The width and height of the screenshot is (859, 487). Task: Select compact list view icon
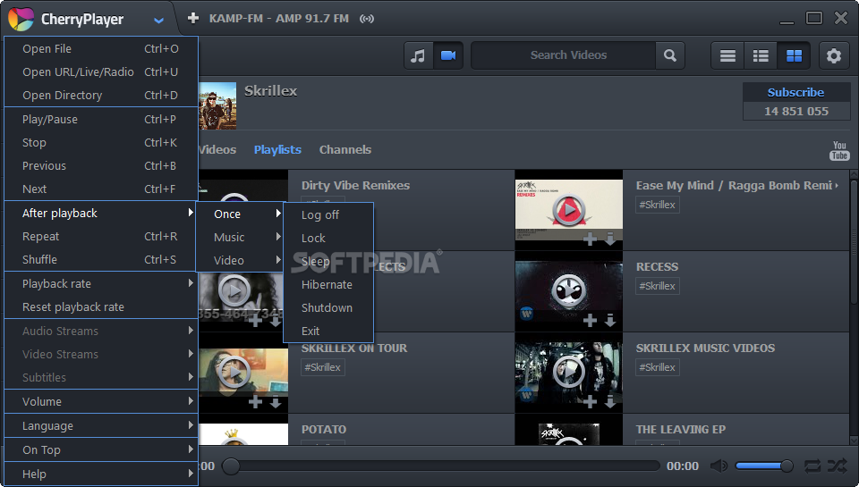click(x=727, y=55)
